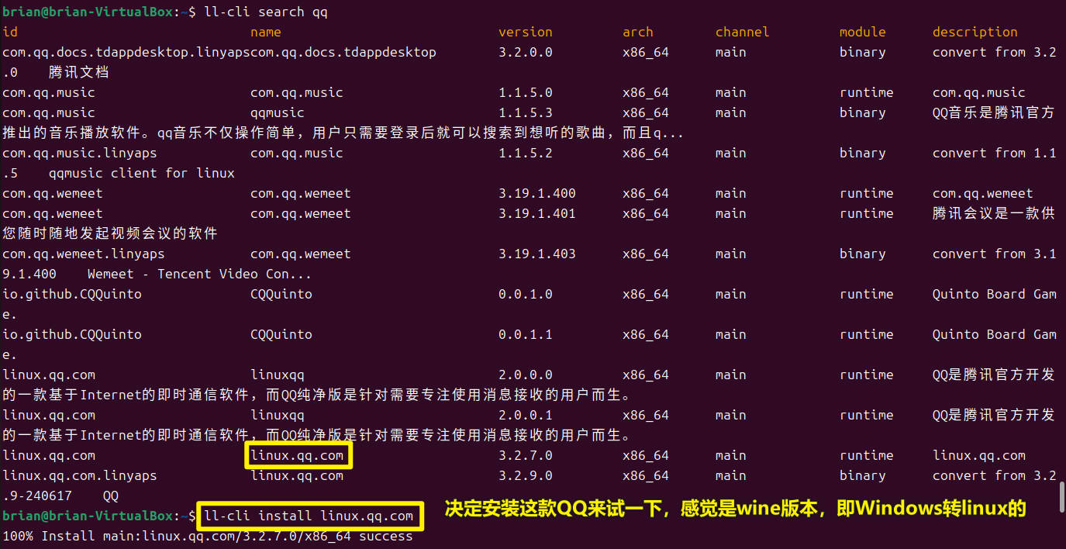Click version number 0.0.1.1
This screenshot has width=1066, height=549.
[526, 335]
